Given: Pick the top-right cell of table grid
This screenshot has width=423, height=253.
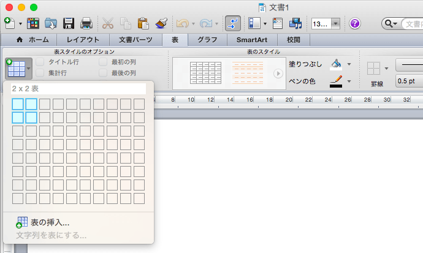Looking at the screenshot, I should [139, 104].
